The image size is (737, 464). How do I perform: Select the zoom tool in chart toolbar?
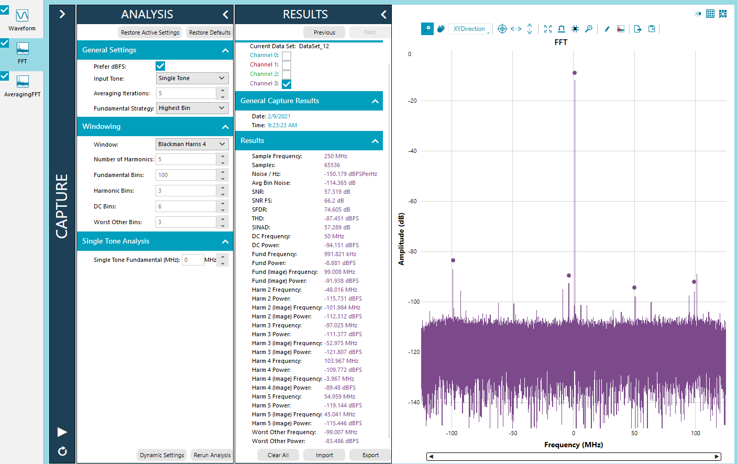(427, 29)
